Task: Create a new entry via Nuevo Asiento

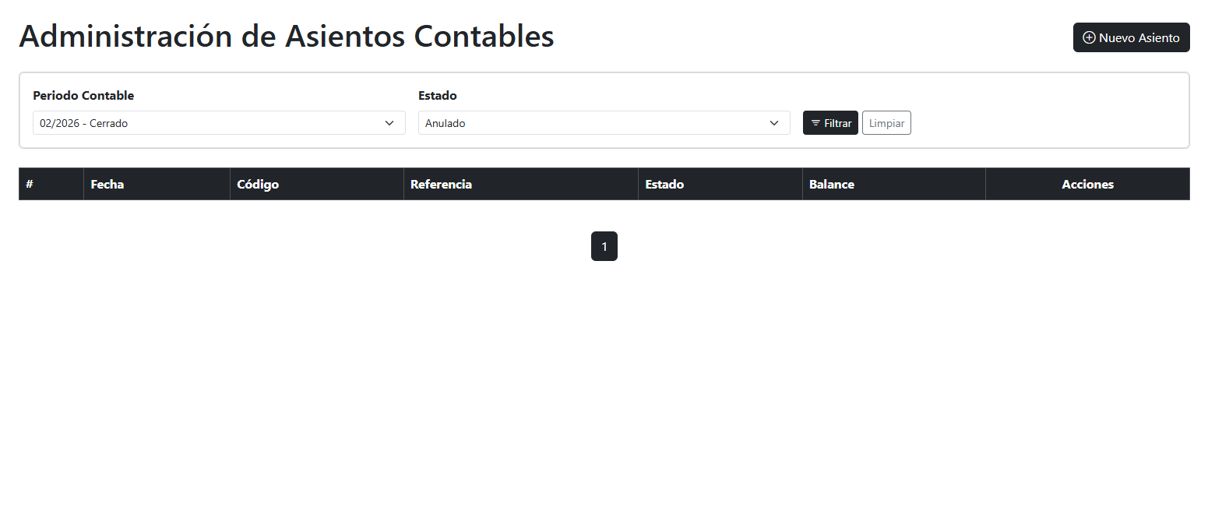Action: click(x=1131, y=37)
